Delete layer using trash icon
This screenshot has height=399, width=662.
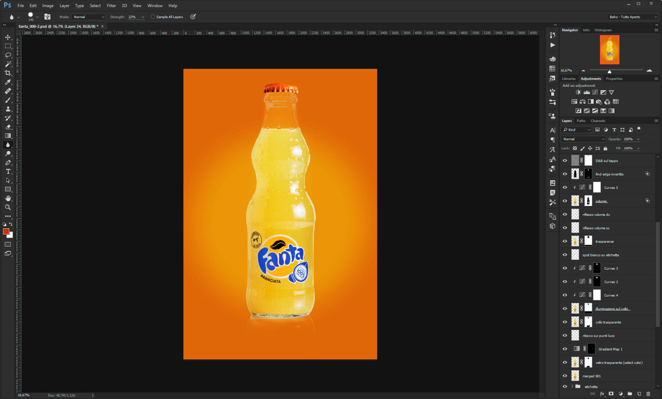pyautogui.click(x=648, y=394)
